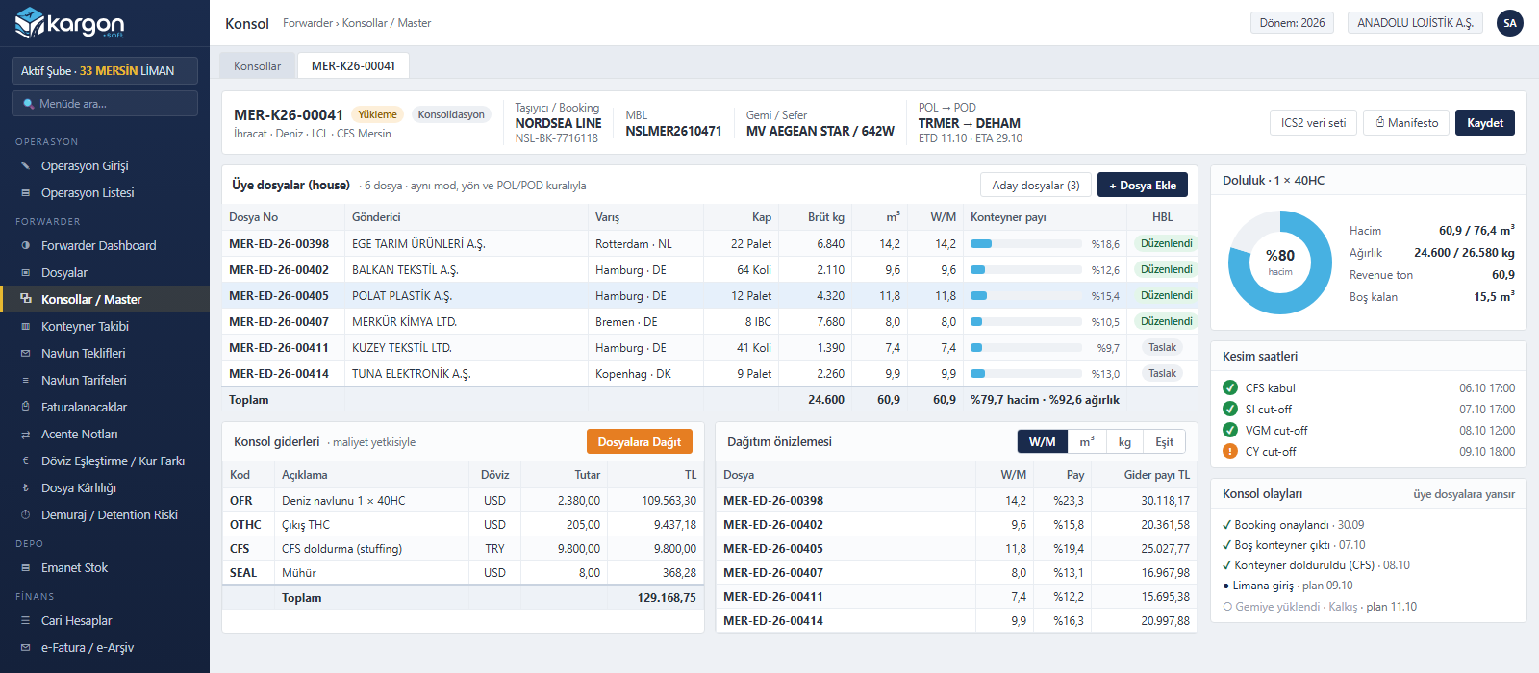Screen dimensions: 1539x673
Task: Click the green check icon for CFS kabul
Action: (x=1230, y=387)
